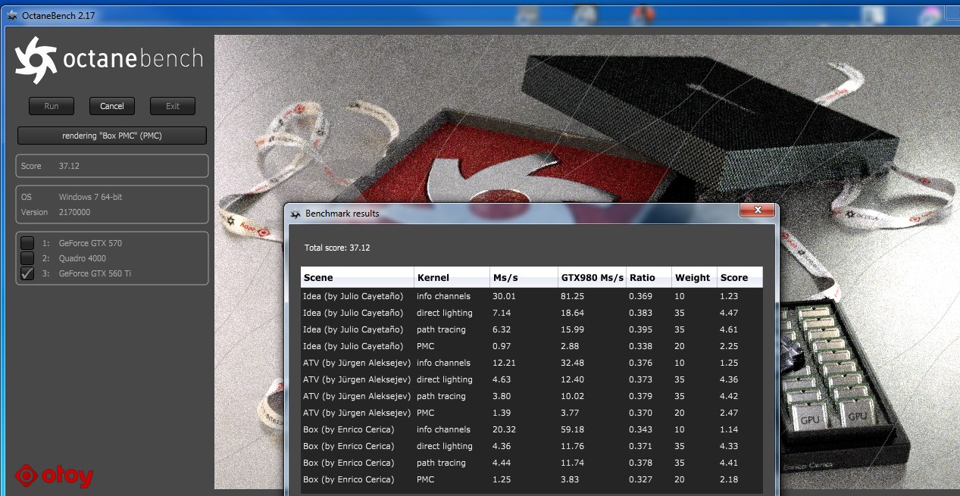960x496 pixels.
Task: Sort by the Ratio column header
Action: [649, 278]
